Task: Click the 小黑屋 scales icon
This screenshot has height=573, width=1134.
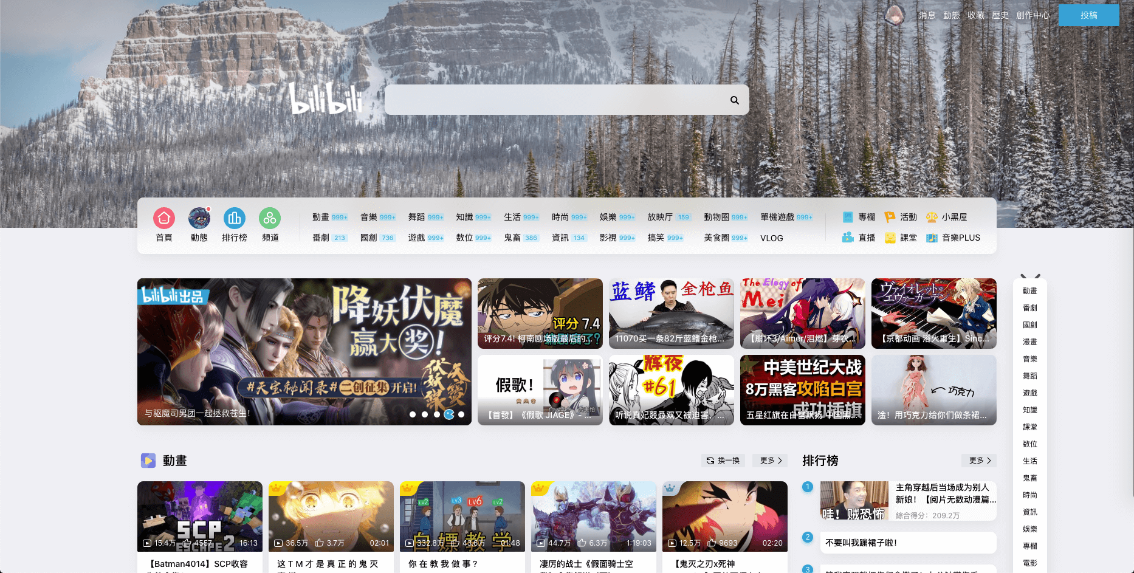Action: click(932, 217)
